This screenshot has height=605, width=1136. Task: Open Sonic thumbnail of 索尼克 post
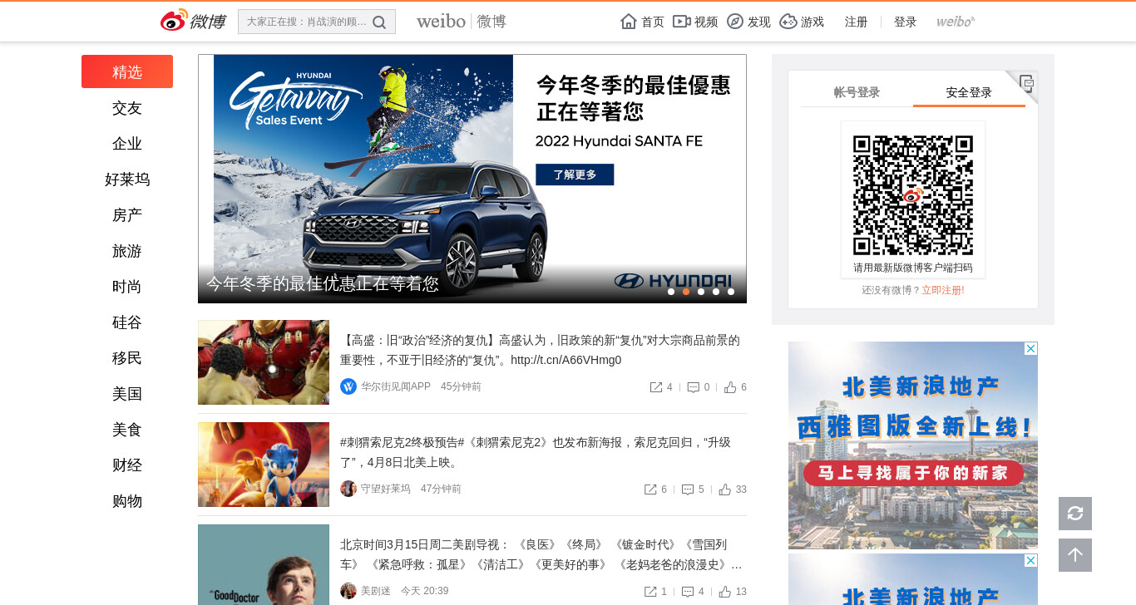tap(264, 465)
